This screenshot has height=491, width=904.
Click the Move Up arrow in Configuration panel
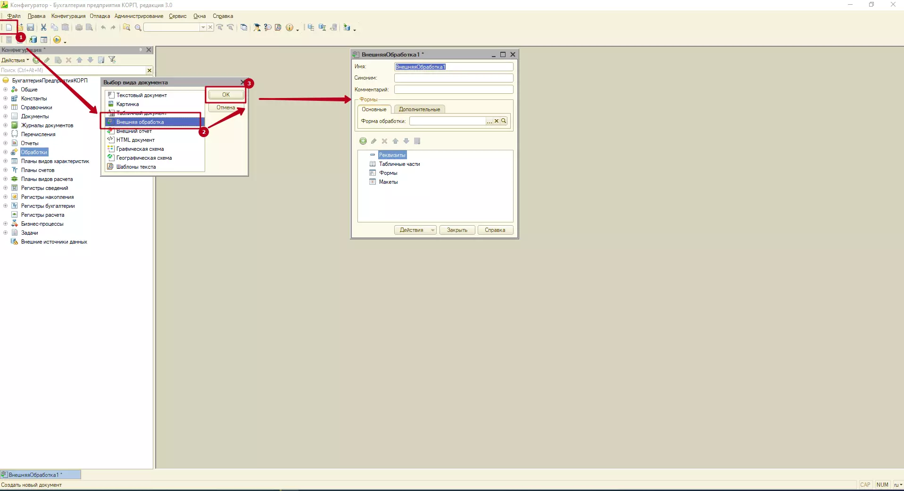[79, 60]
